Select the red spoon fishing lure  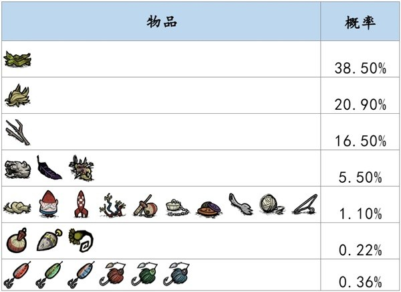click(17, 275)
